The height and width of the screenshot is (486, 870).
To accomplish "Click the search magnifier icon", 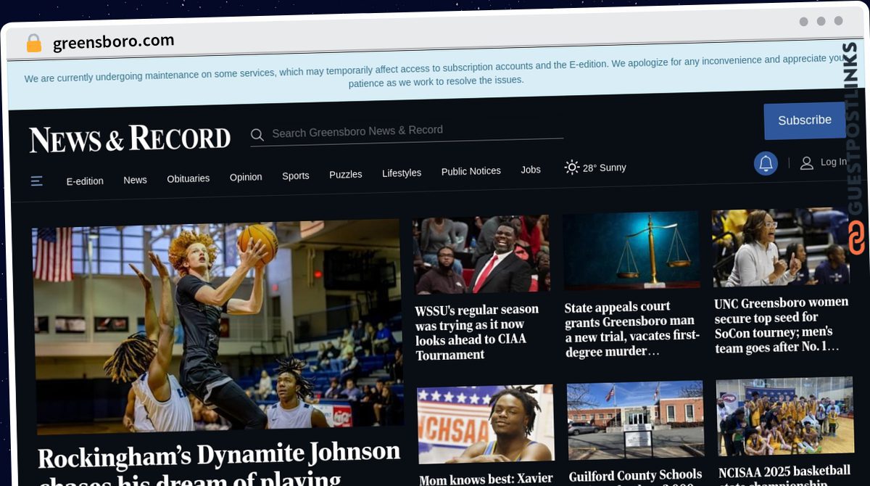I will [x=257, y=135].
